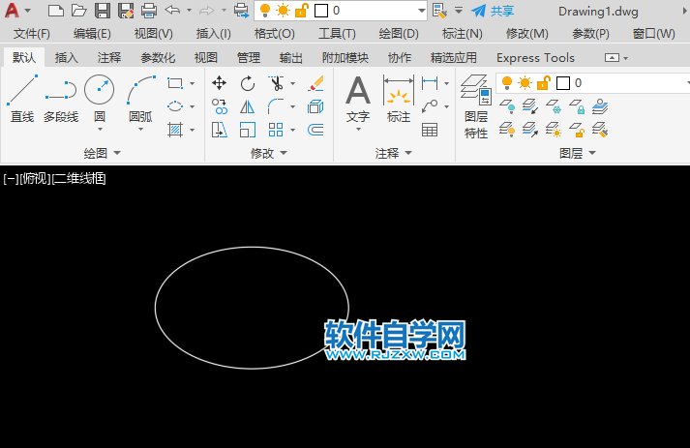Toggle the padlock in quick access layer box

(301, 11)
